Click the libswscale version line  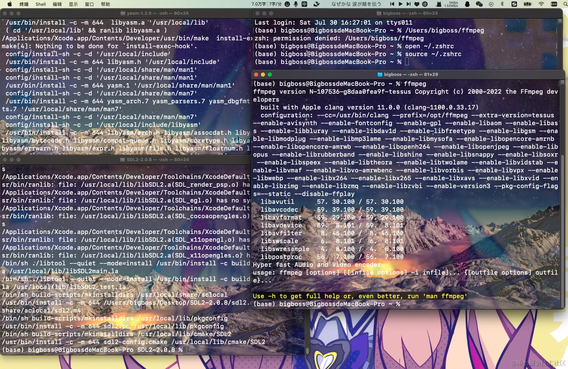coord(332,241)
